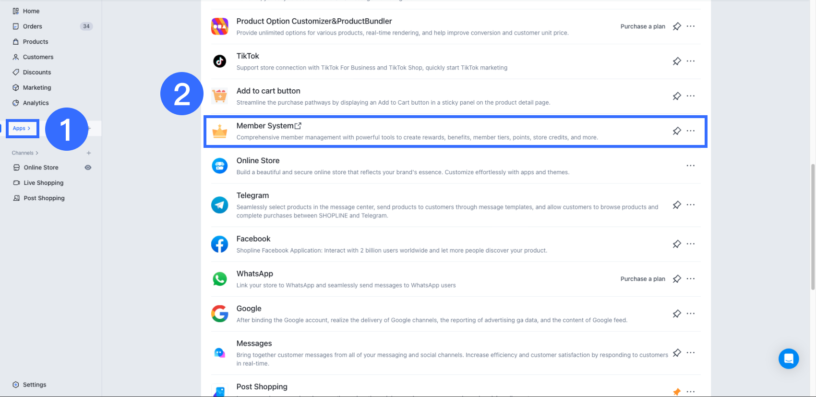Pin the TikTok app
Screen dimensions: 816x397
(x=677, y=61)
